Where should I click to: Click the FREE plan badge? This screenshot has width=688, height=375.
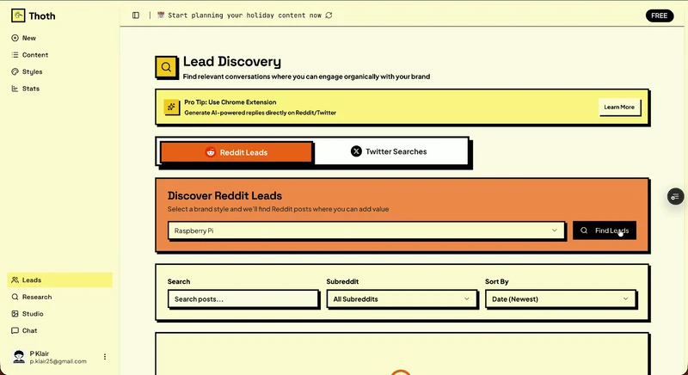point(659,15)
